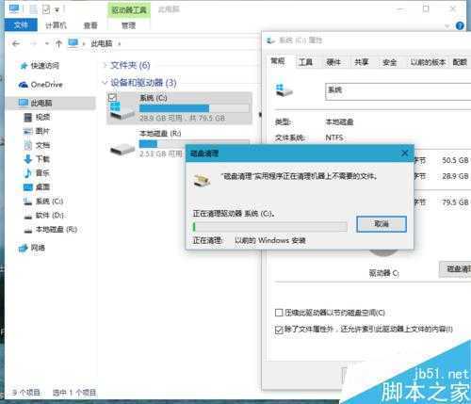Click the back navigation arrow
Image resolution: width=471 pixels, height=404 pixels.
coord(16,43)
